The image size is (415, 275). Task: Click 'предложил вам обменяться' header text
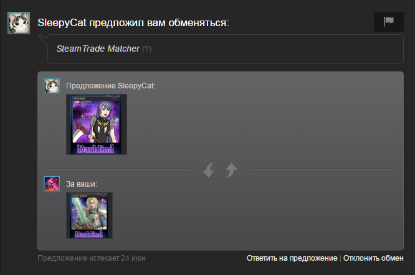click(159, 23)
